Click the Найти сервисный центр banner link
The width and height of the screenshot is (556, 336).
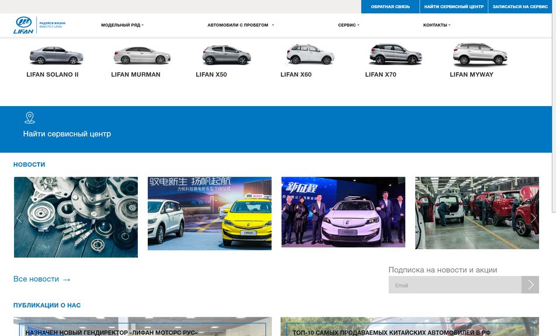(67, 134)
